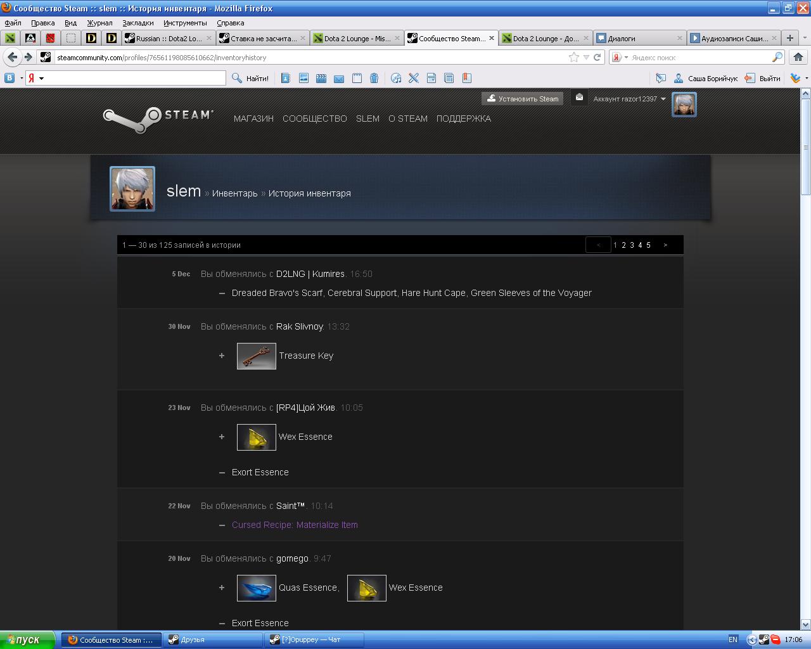Go to page 2 of history
811x649 pixels.
(623, 245)
